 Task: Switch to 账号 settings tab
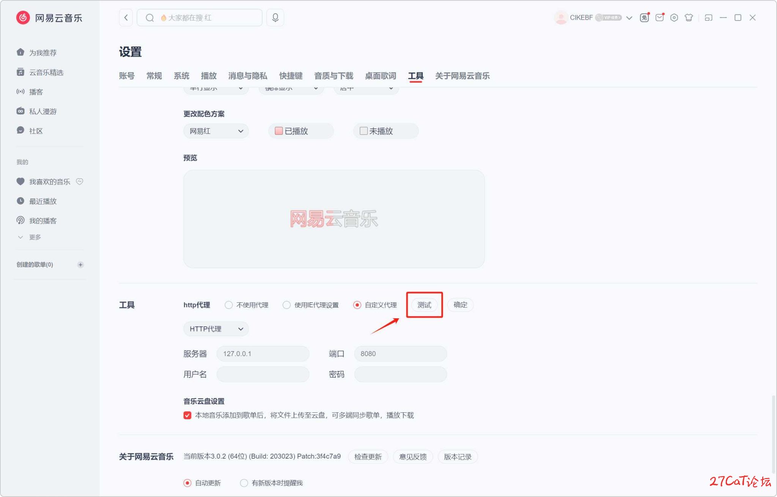127,76
